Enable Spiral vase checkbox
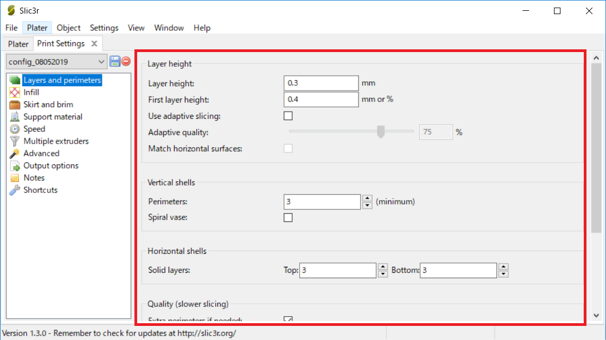Image resolution: width=606 pixels, height=340 pixels. click(288, 217)
